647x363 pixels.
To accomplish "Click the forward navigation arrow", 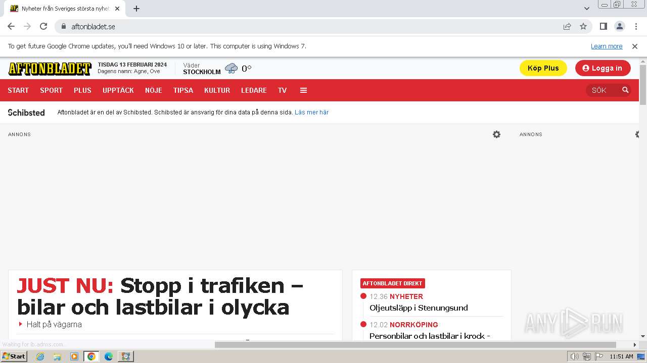I will click(27, 26).
